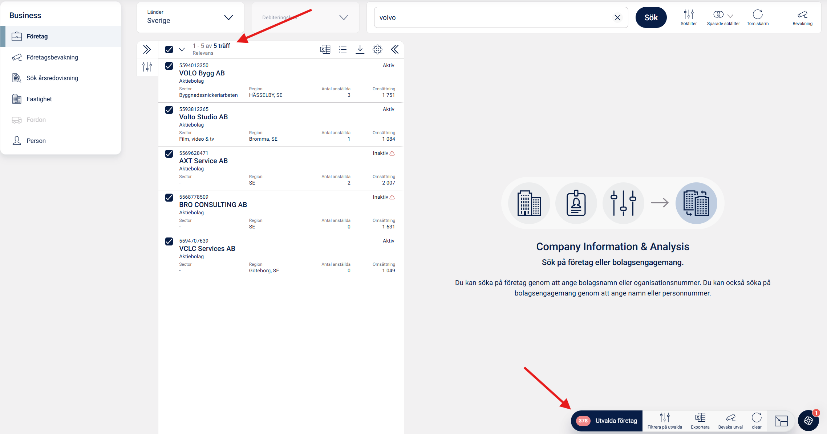The image size is (827, 434).
Task: Uncheck the VOLO Bygg AB checkbox
Action: pyautogui.click(x=169, y=66)
